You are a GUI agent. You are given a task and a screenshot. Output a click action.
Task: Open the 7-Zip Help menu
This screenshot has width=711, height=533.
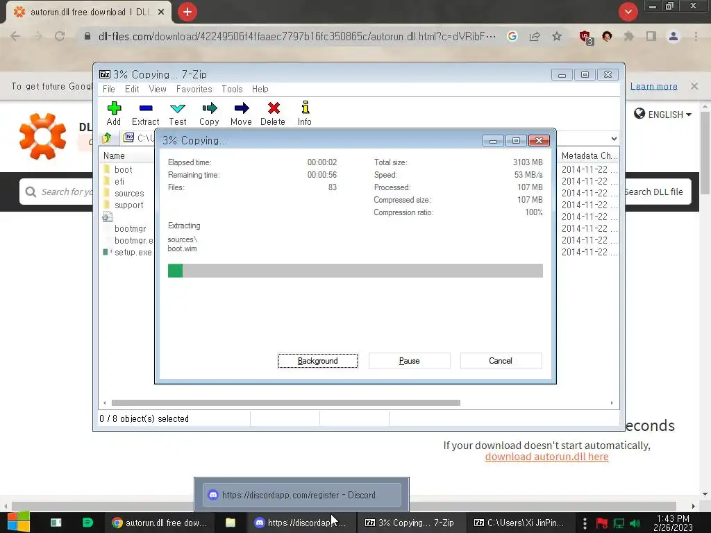(260, 89)
